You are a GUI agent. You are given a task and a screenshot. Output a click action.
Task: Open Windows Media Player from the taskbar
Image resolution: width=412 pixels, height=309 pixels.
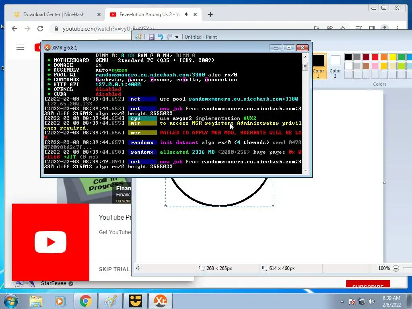[60, 301]
